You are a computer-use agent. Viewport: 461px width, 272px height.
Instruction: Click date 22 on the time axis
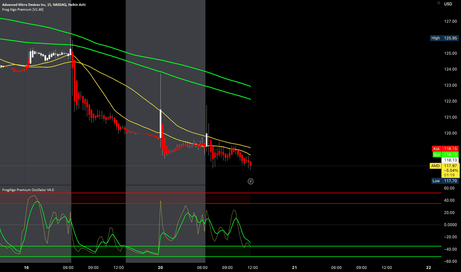point(429,268)
